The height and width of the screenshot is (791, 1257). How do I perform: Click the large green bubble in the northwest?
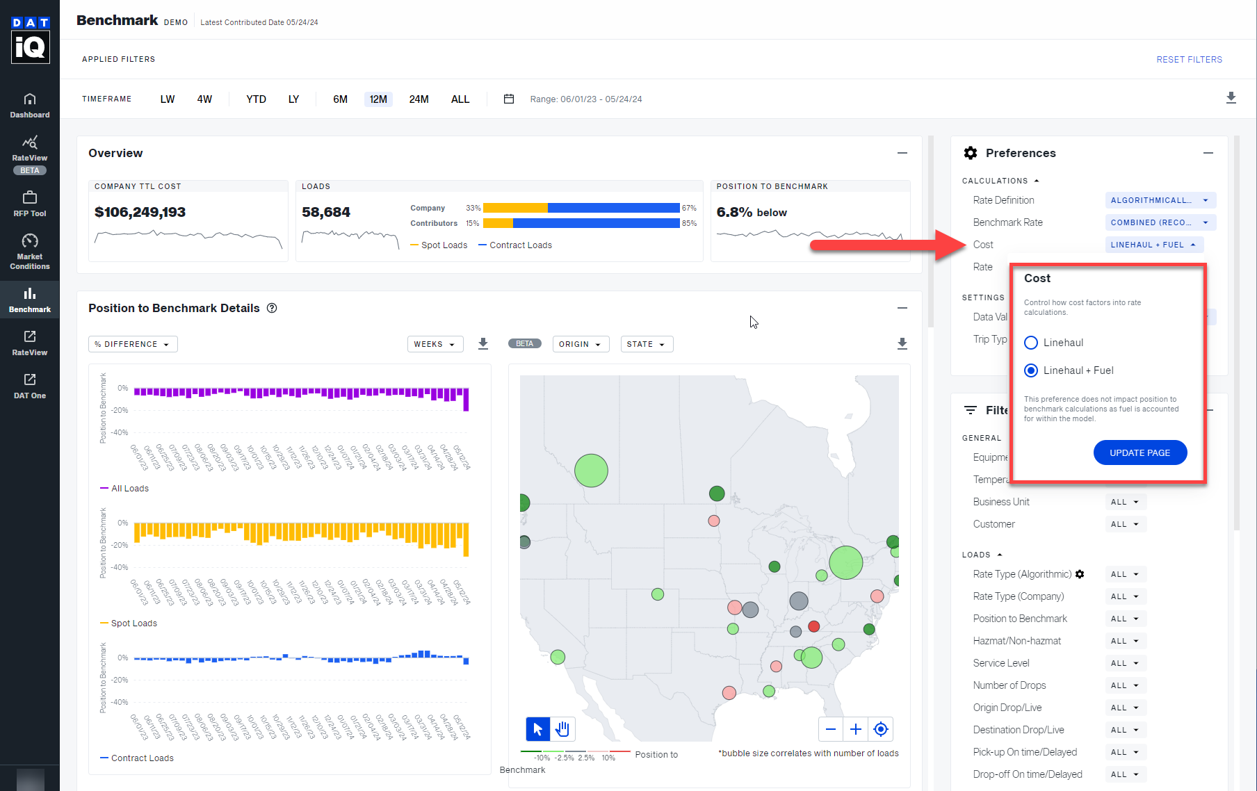(x=591, y=471)
